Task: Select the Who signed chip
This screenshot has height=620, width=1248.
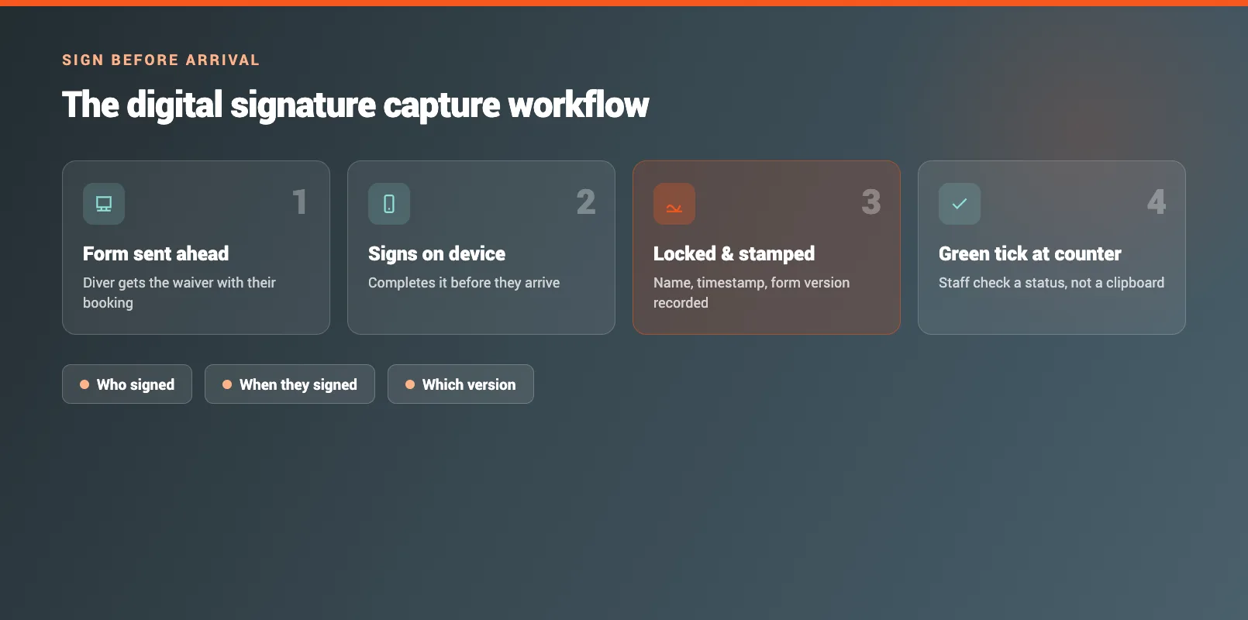Action: (x=127, y=384)
